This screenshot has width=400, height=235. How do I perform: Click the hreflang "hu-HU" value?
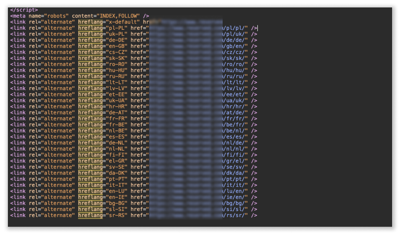coord(117,70)
